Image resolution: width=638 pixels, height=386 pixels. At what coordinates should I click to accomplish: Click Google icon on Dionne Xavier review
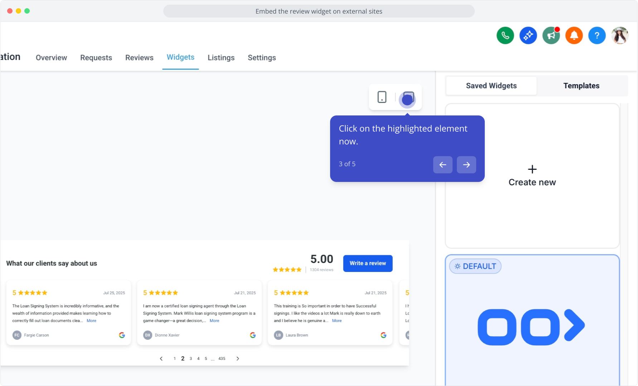[x=253, y=335]
